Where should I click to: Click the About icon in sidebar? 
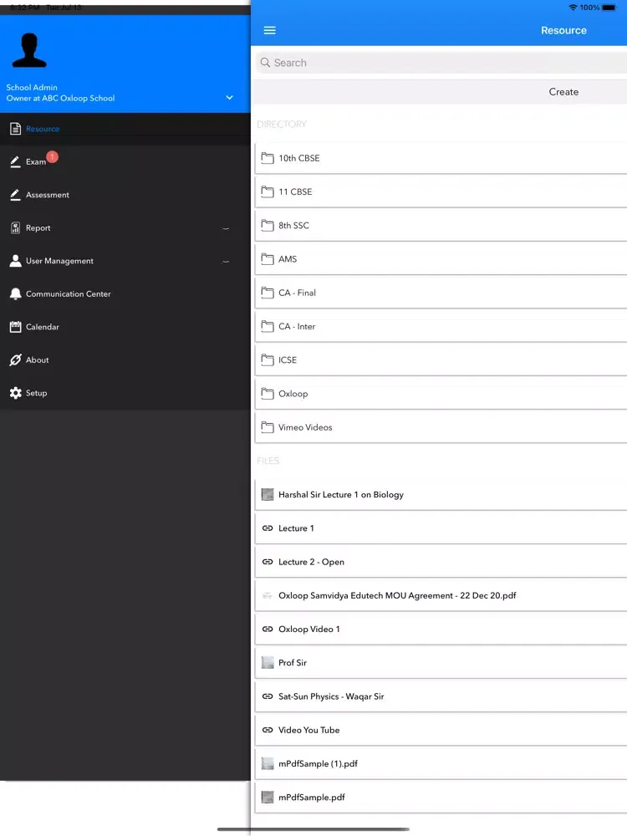(x=15, y=359)
